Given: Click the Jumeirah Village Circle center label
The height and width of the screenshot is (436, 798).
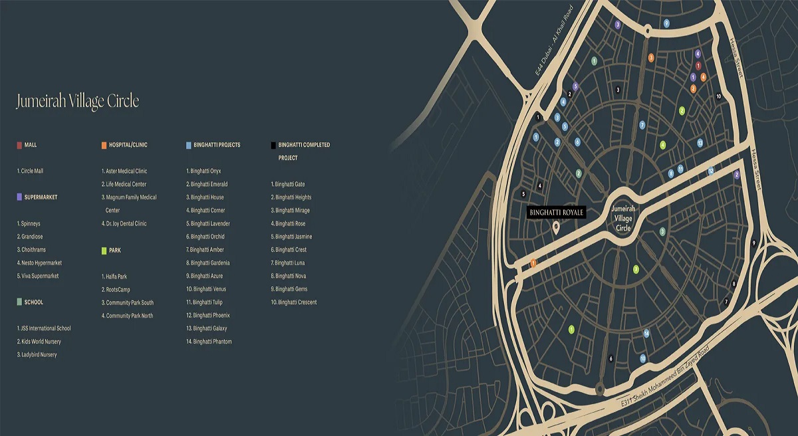Looking at the screenshot, I should [622, 219].
